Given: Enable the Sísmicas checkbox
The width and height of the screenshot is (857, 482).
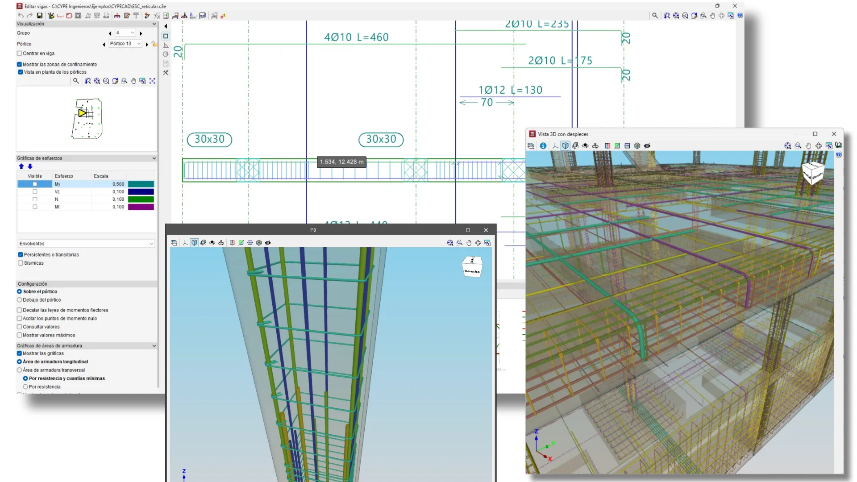Looking at the screenshot, I should point(21,263).
